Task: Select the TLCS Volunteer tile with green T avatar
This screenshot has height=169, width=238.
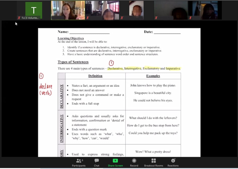Action: point(33,10)
